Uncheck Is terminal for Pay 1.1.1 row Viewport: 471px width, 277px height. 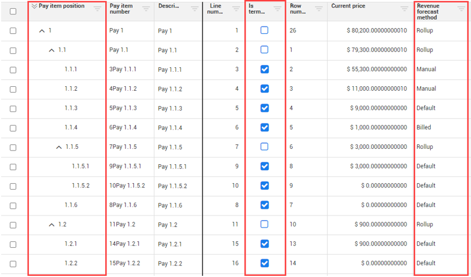click(265, 70)
